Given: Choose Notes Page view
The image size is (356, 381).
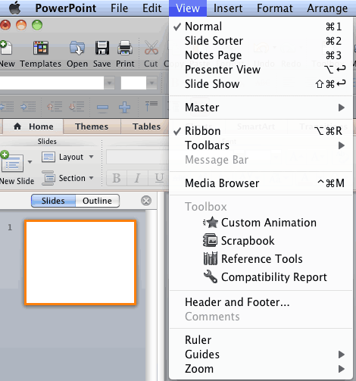Looking at the screenshot, I should pos(261,55).
